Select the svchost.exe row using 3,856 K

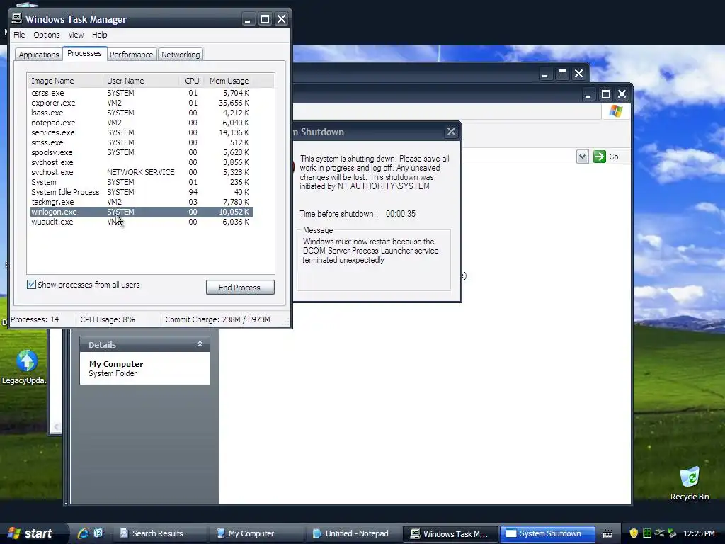tap(142, 162)
